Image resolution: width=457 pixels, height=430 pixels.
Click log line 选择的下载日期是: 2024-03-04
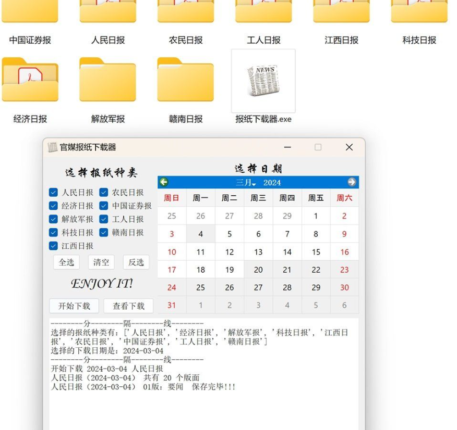pos(107,351)
